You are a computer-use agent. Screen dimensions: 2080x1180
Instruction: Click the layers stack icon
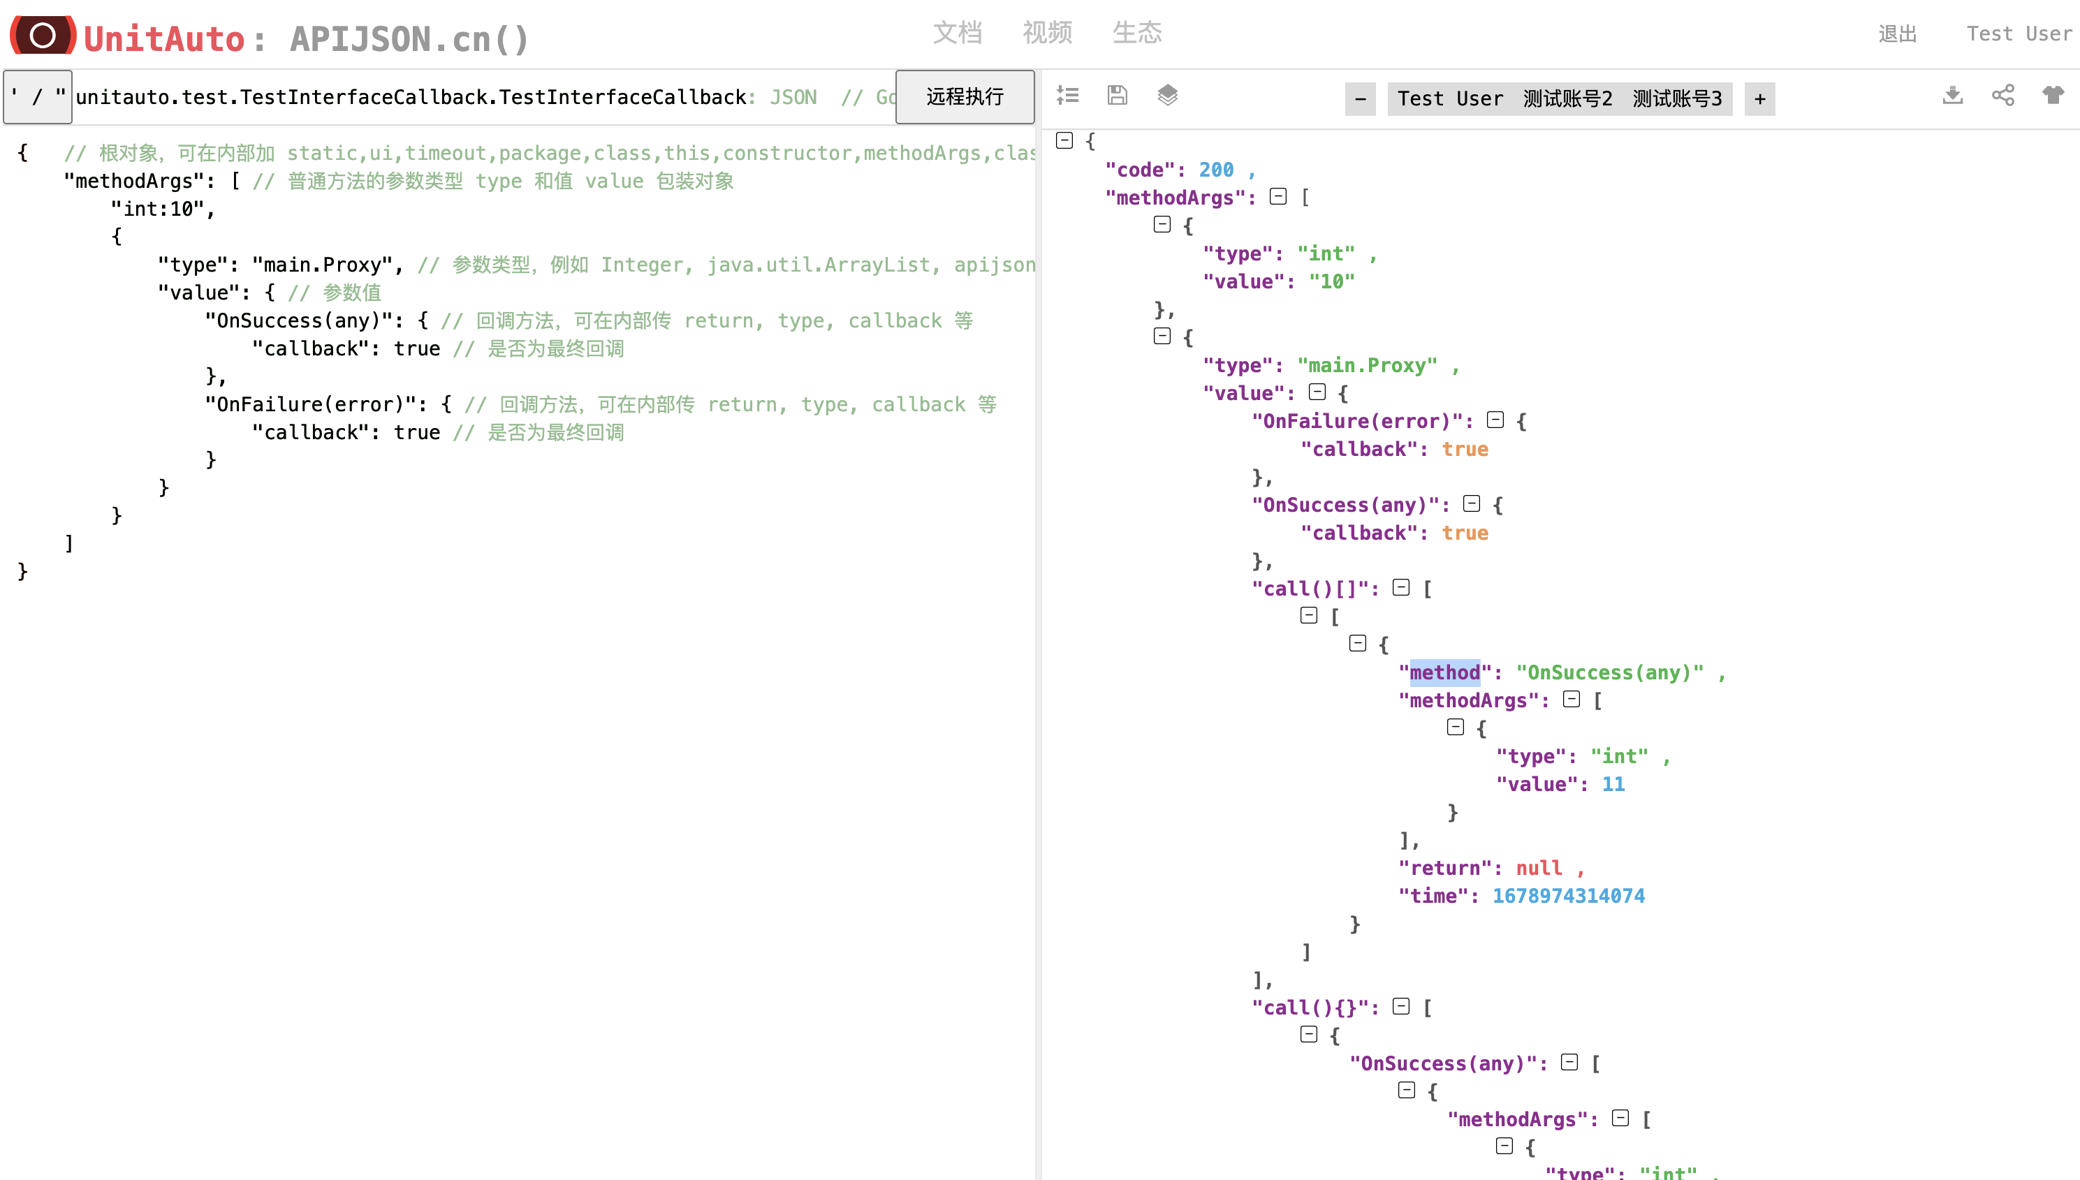tap(1167, 96)
